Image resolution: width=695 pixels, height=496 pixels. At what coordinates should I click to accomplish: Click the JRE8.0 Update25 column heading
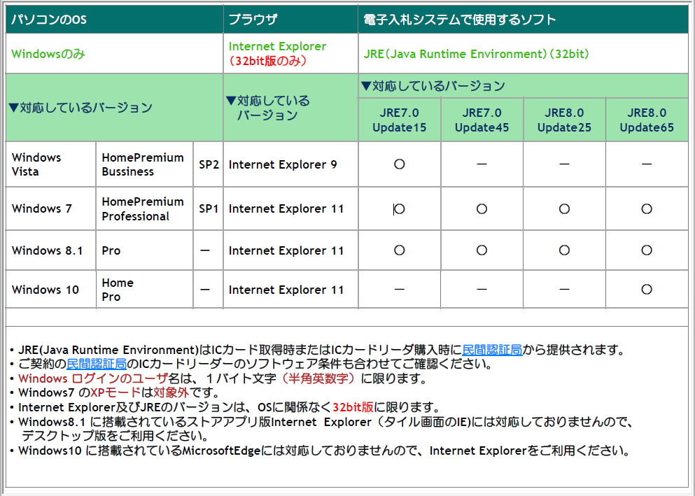[564, 120]
